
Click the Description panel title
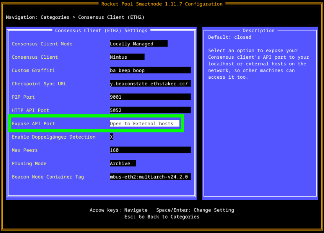pyautogui.click(x=258, y=31)
